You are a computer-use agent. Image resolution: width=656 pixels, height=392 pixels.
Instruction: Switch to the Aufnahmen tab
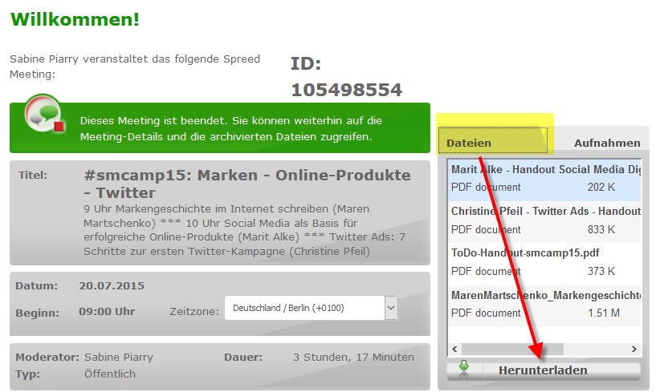tap(607, 143)
